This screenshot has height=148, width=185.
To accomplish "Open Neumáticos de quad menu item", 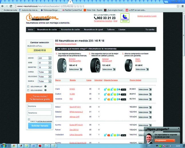I will point(93,29).
